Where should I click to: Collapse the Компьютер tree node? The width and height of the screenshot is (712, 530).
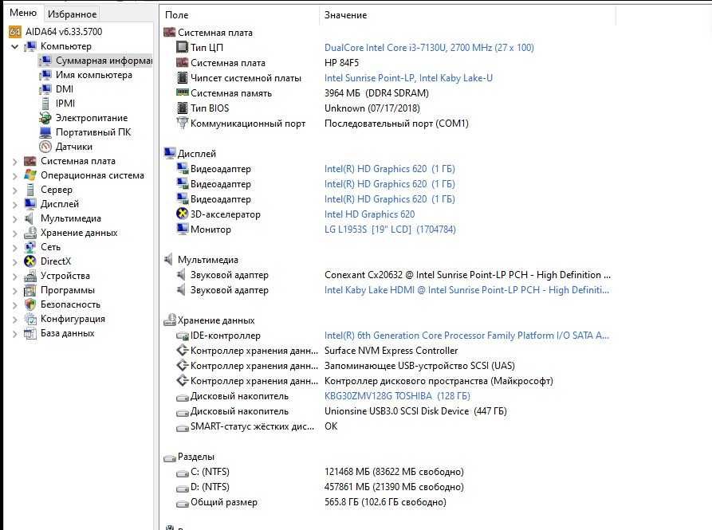tap(14, 46)
